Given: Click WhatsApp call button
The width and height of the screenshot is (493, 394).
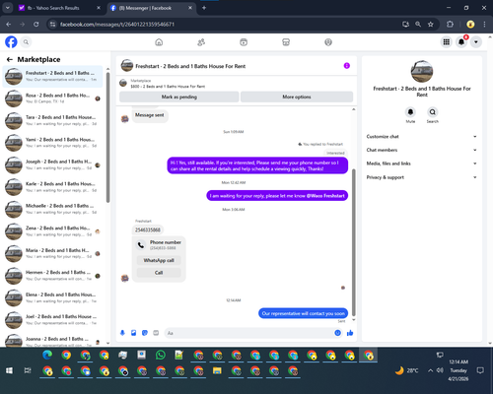Looking at the screenshot, I should [159, 260].
